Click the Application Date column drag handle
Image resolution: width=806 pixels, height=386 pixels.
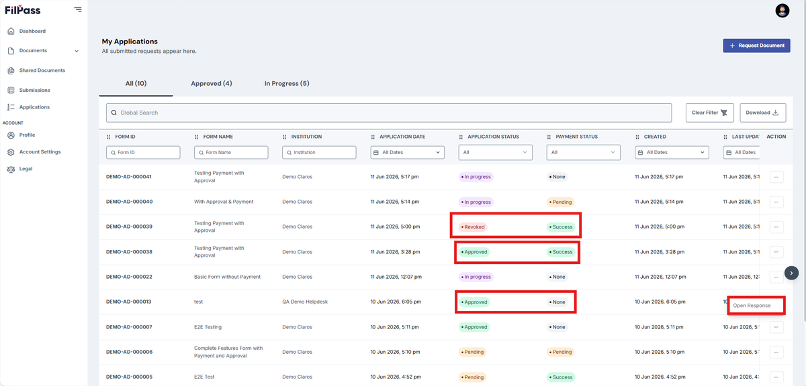click(x=373, y=137)
